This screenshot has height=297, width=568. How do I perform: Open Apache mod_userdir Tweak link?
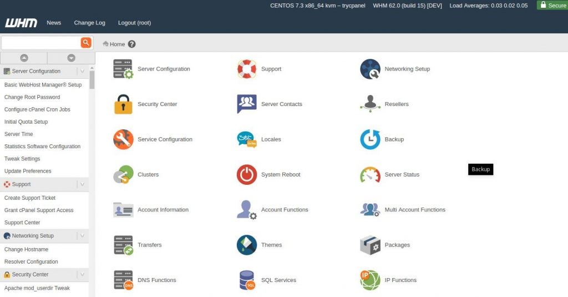tap(37, 288)
